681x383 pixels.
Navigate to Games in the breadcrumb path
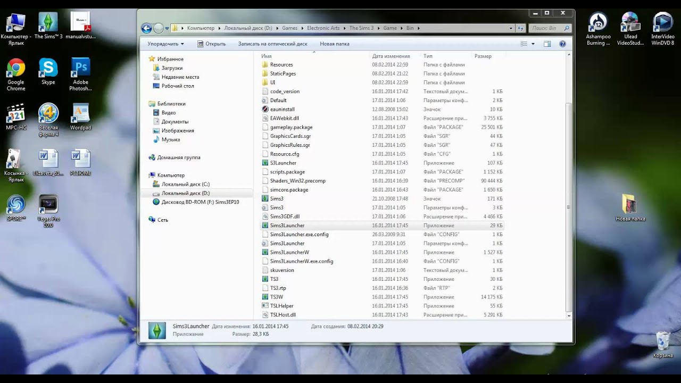click(289, 28)
